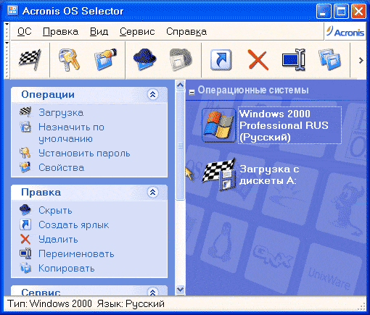Click the Свойства link

[x=62, y=167]
